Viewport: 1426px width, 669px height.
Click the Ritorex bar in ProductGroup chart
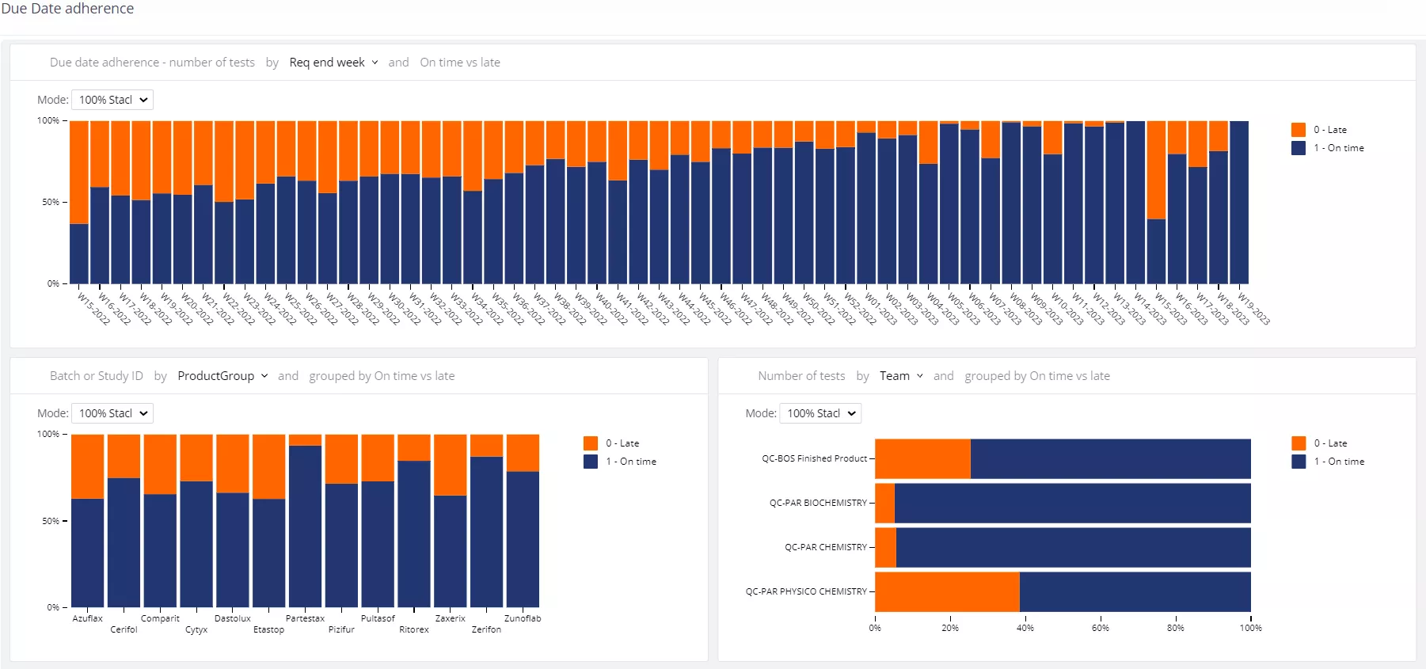tap(414, 521)
